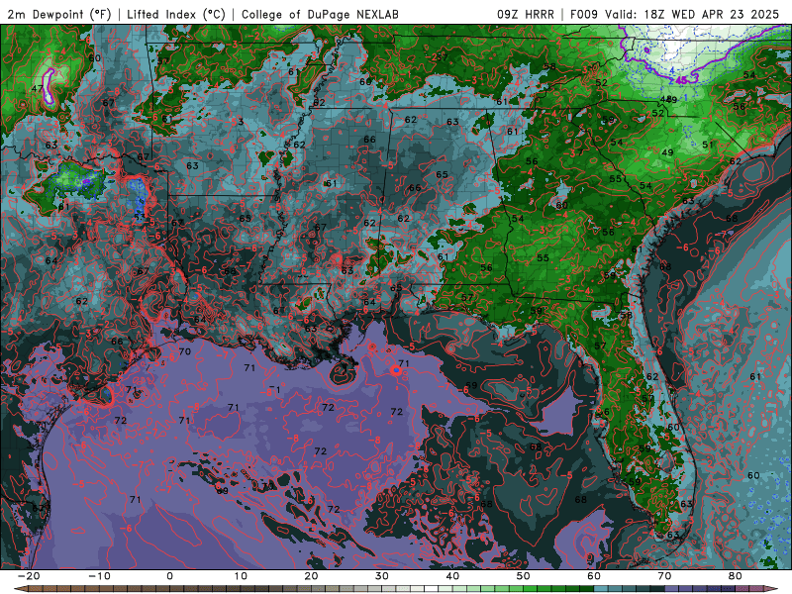Click the '53' dewpoint value on map
Image resolution: width=792 pixels, height=594 pixels.
pyautogui.click(x=140, y=217)
